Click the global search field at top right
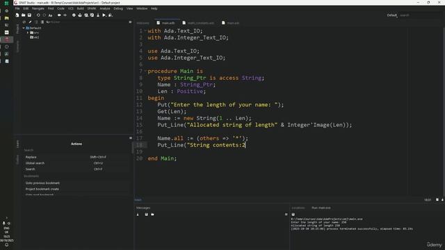Screen dimensions: 445x250 click(419, 15)
